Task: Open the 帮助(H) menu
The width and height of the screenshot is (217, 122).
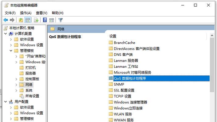Action: click(58, 13)
